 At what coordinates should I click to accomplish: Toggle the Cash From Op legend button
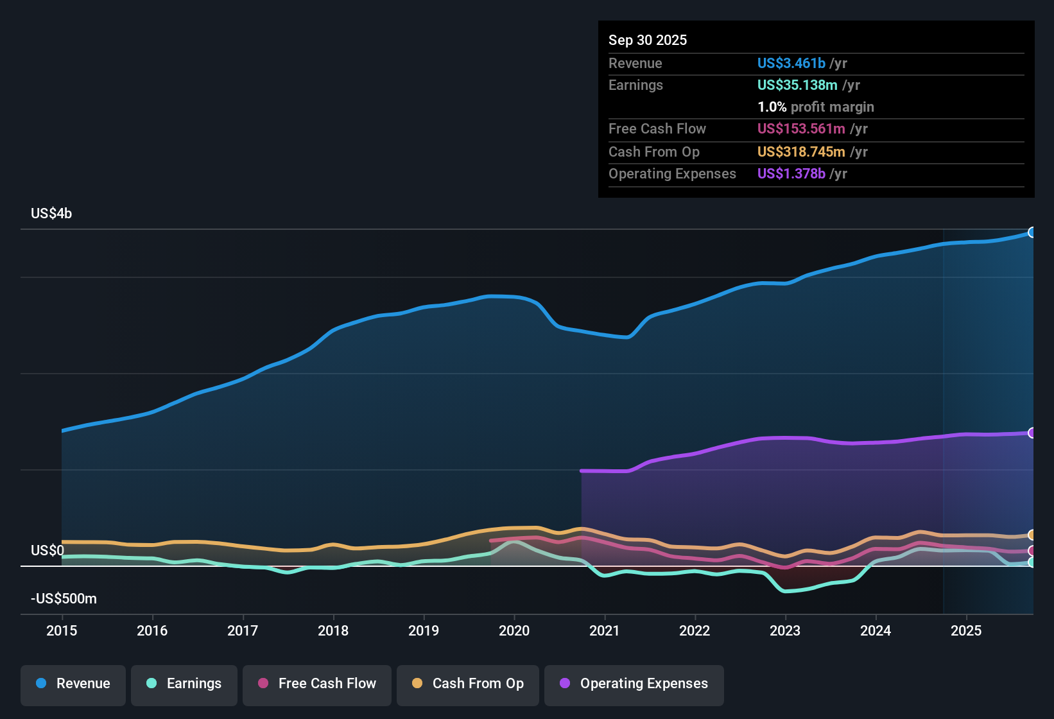(468, 685)
